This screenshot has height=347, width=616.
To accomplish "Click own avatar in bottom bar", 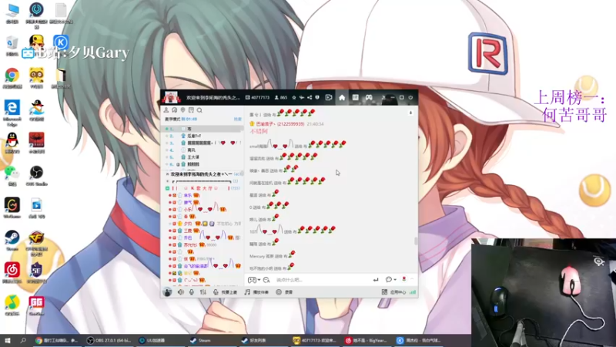I will (x=167, y=292).
